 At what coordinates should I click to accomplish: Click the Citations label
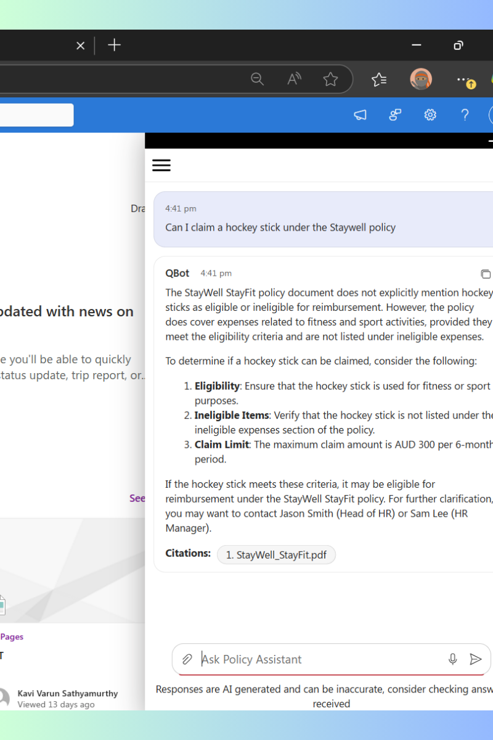pyautogui.click(x=188, y=553)
